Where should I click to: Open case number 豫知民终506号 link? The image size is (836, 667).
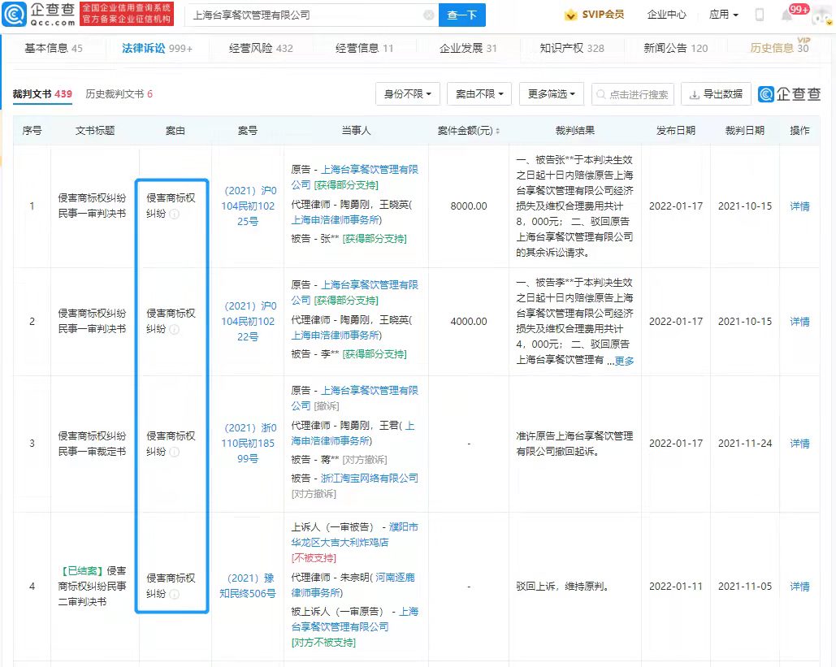pyautogui.click(x=248, y=586)
